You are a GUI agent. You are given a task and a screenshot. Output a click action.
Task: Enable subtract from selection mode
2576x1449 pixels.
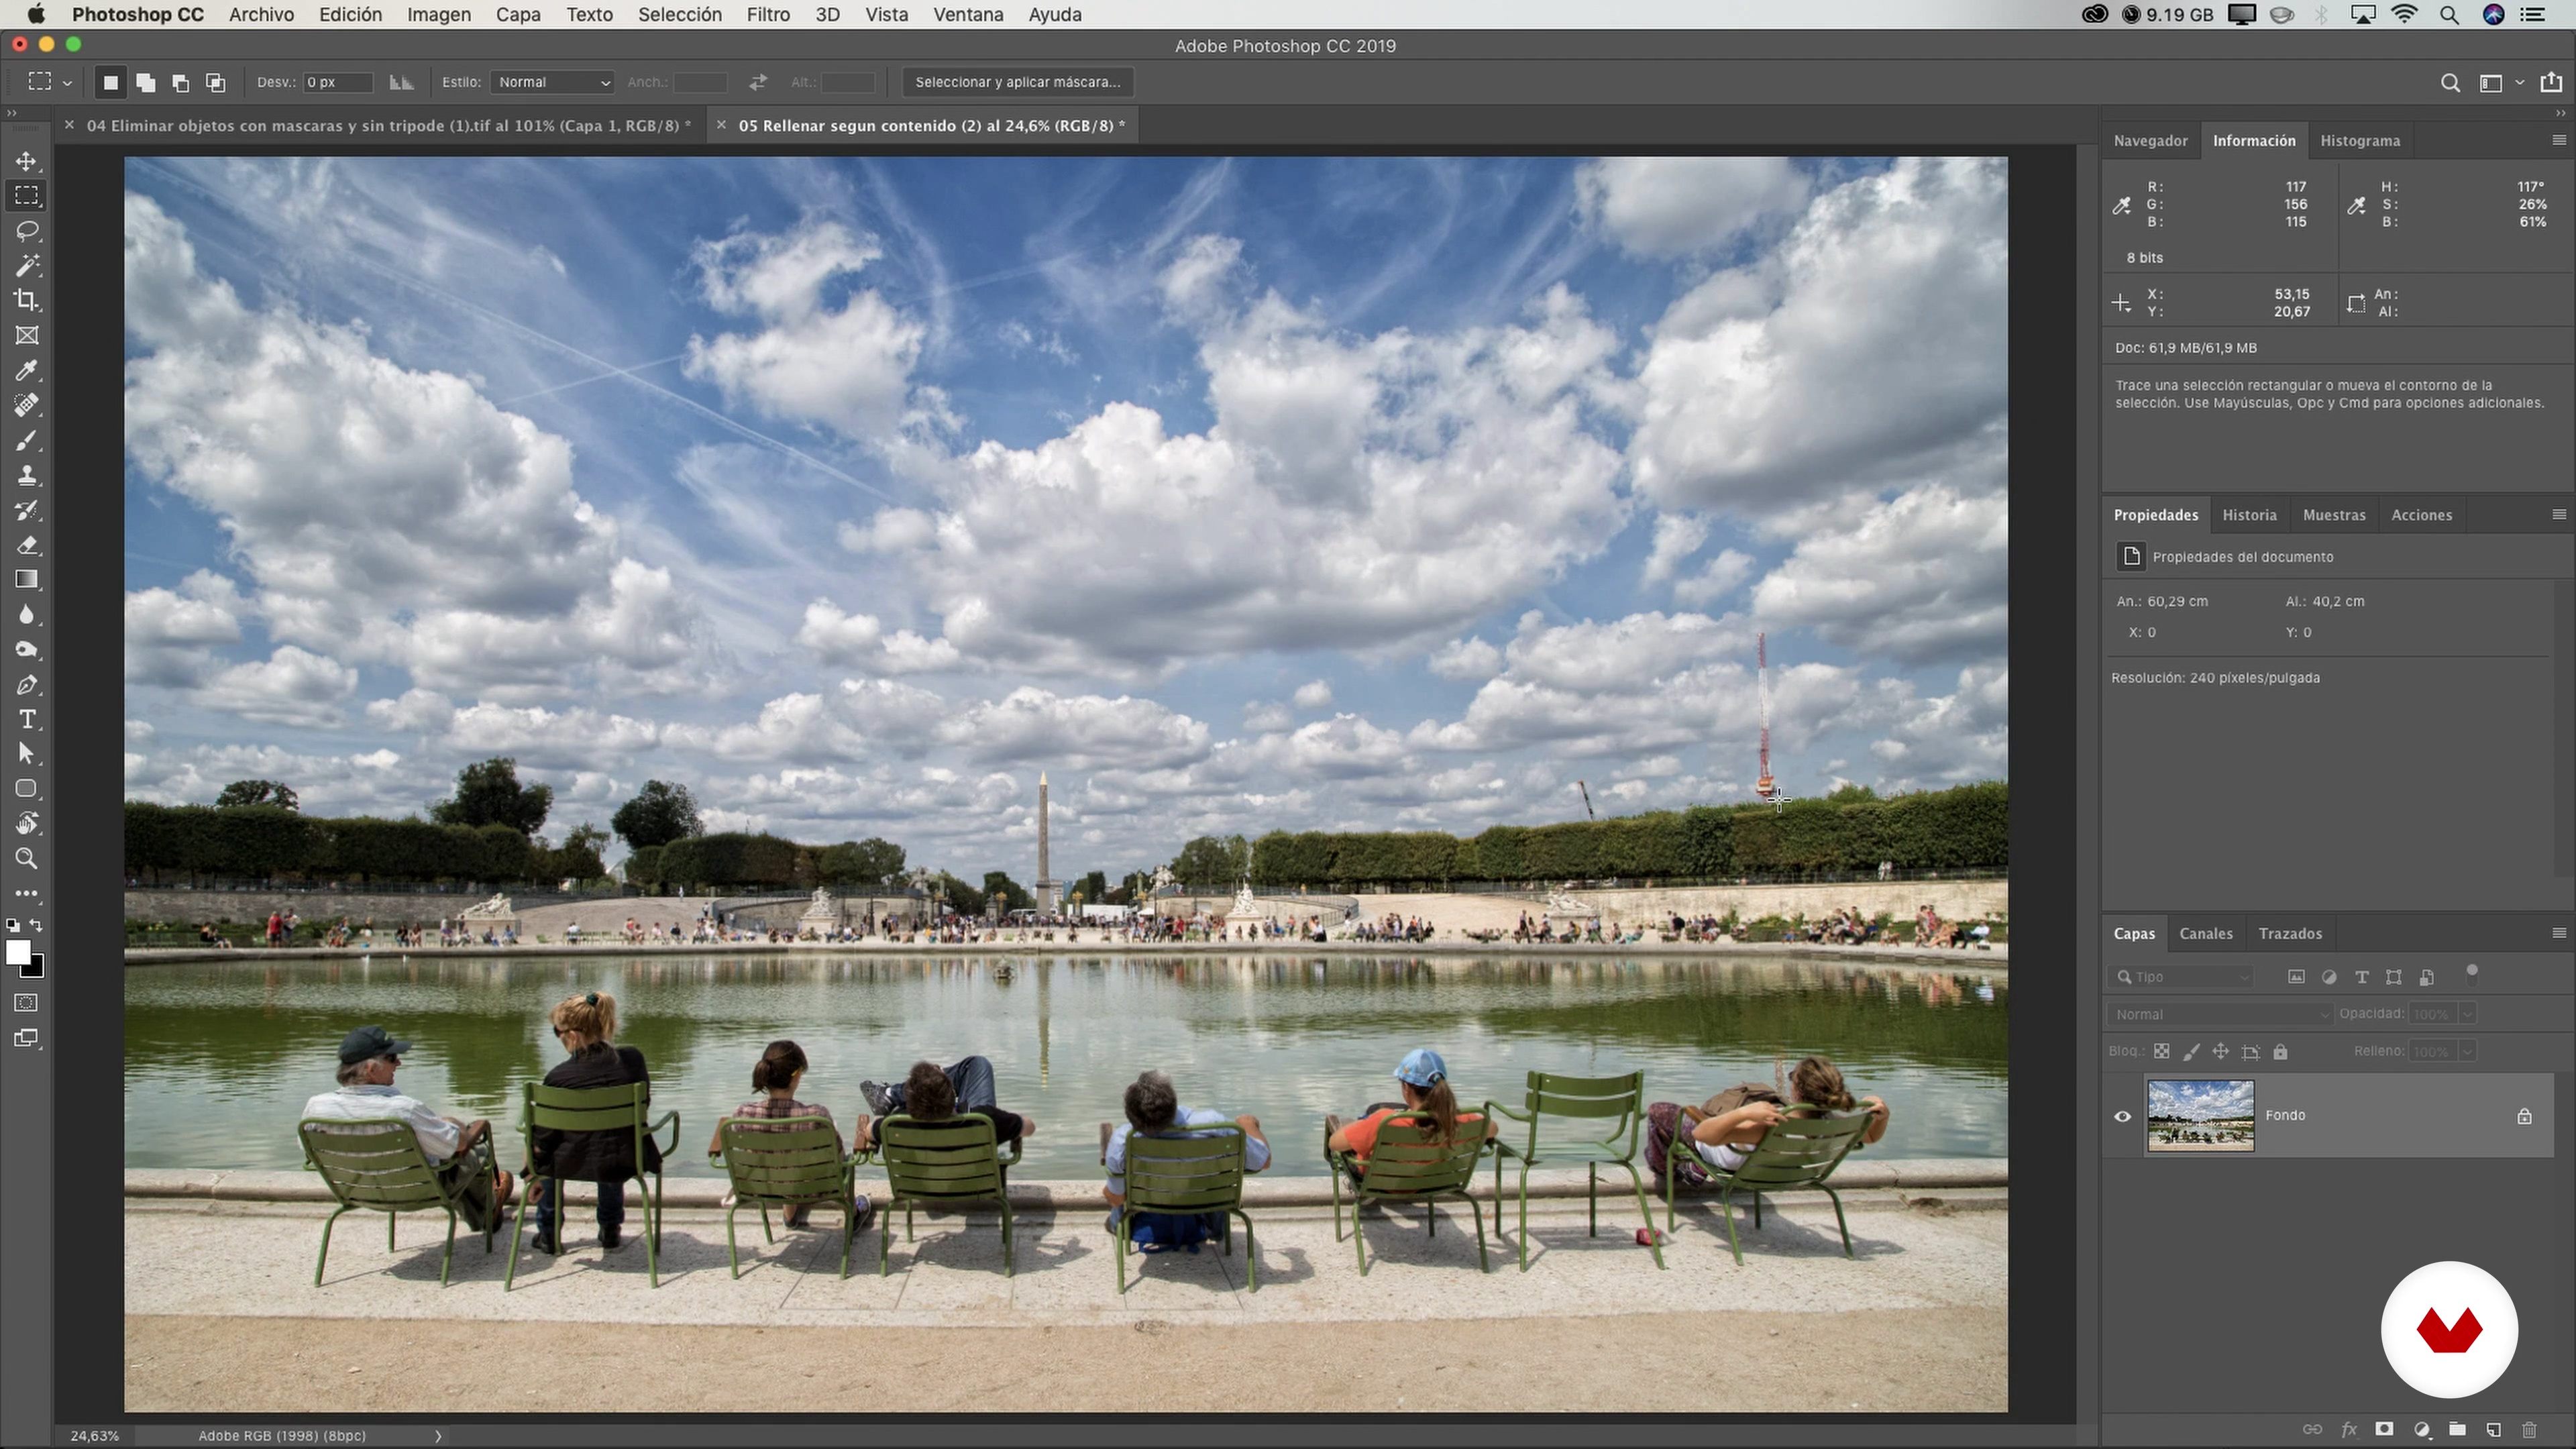pos(181,82)
